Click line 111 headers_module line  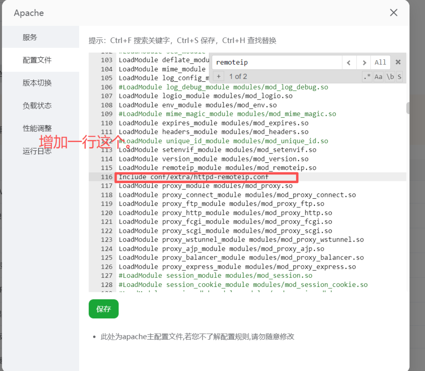click(214, 132)
